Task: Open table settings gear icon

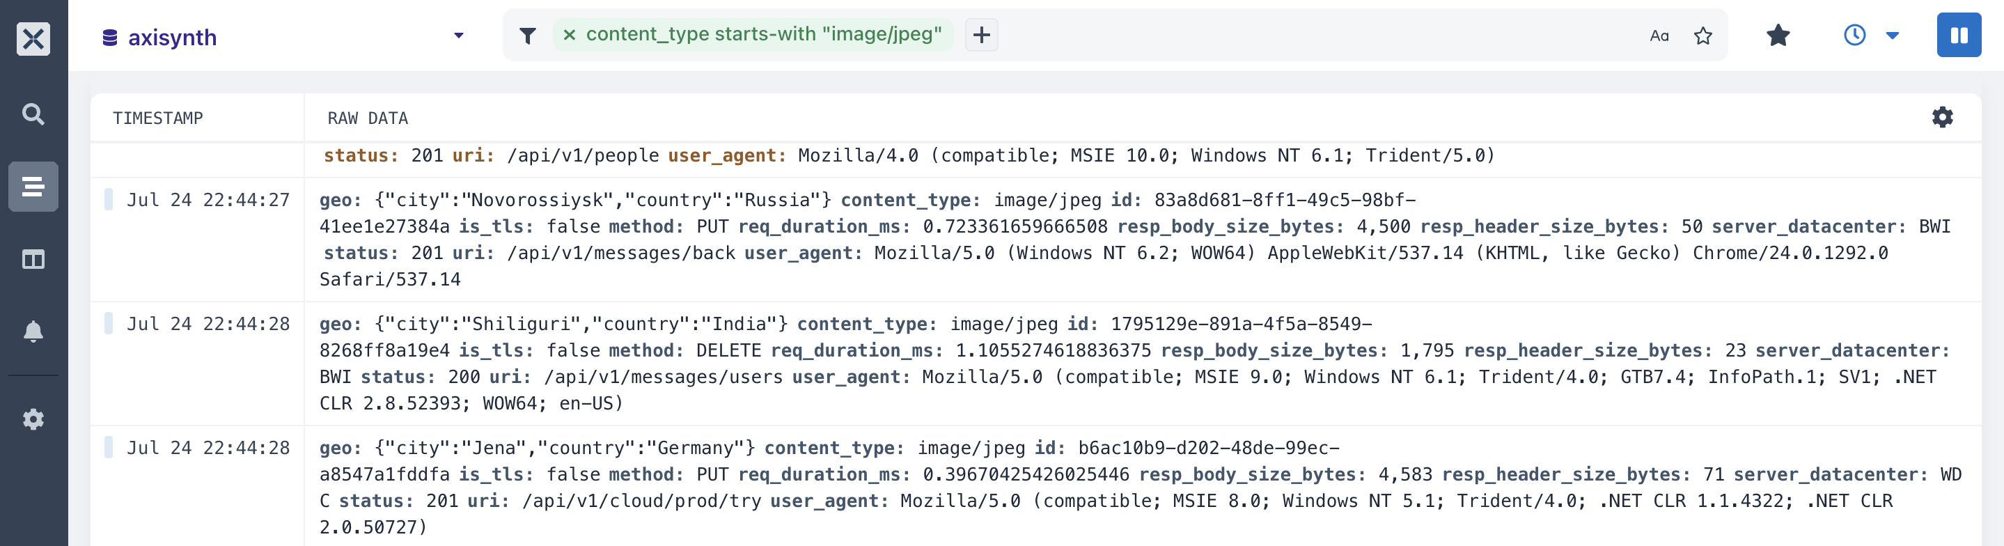Action: pos(1943,118)
